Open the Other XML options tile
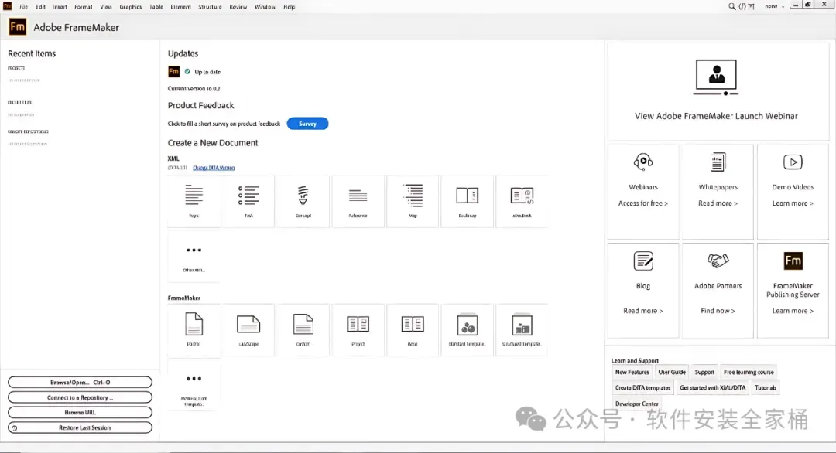This screenshot has width=836, height=453. (194, 257)
